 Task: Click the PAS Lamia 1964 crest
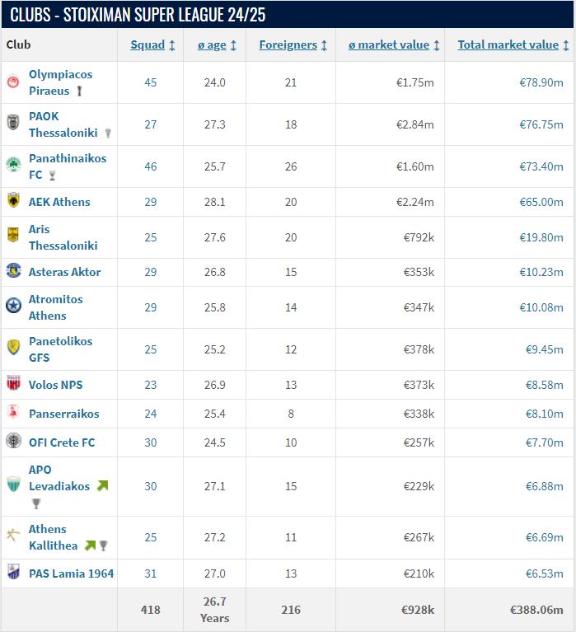coord(13,573)
